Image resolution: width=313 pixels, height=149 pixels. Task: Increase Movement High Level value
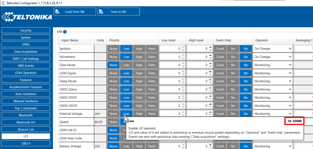(x=210, y=55)
